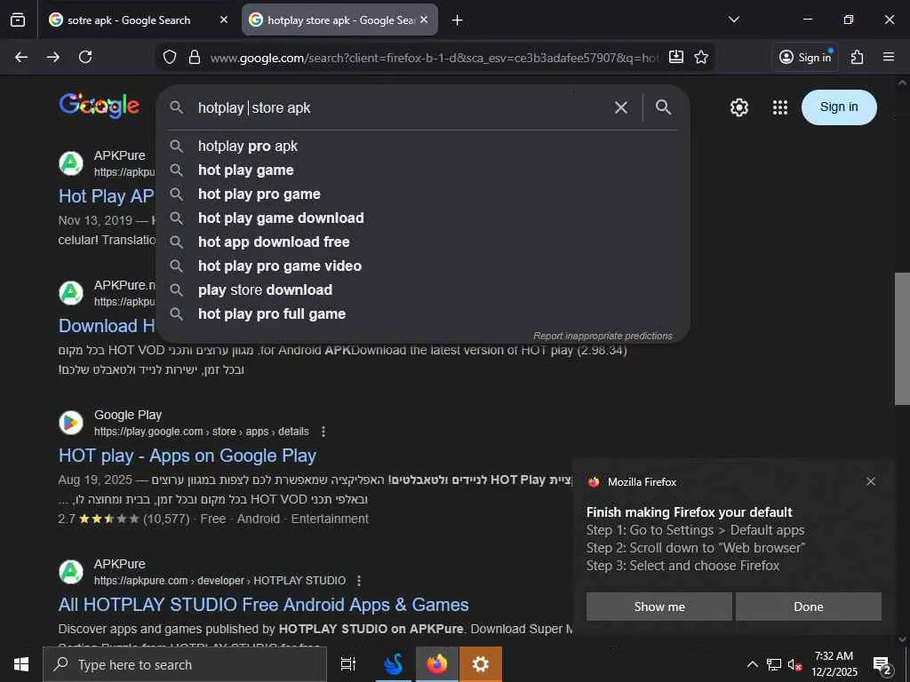
Task: Choose suggestion 'hot play pro game video'
Action: (x=423, y=266)
